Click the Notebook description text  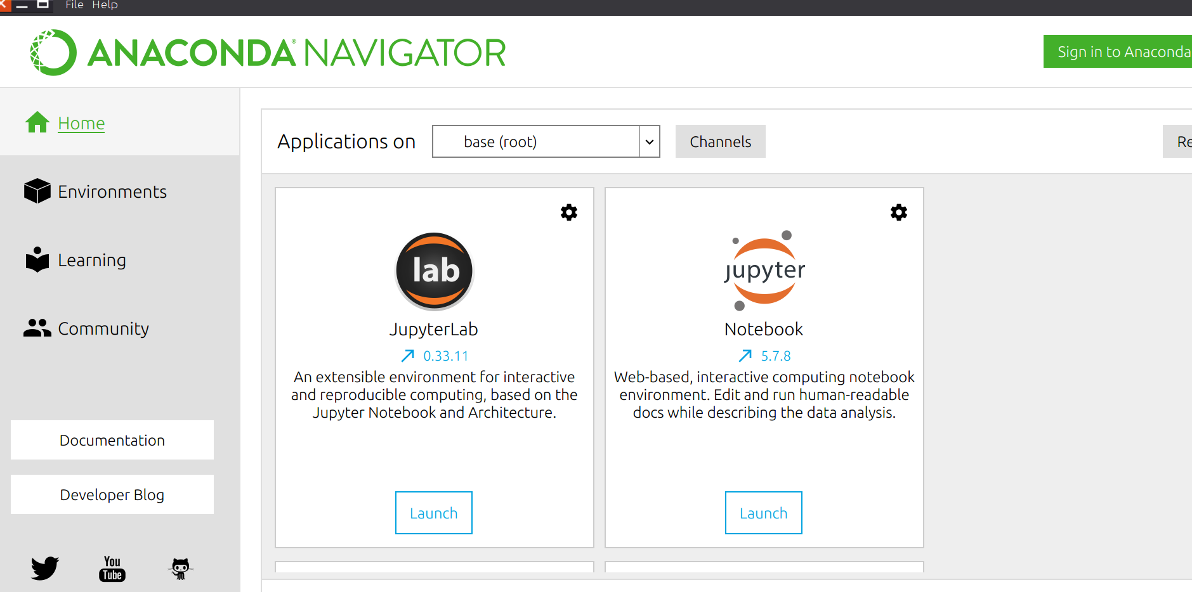[764, 395]
